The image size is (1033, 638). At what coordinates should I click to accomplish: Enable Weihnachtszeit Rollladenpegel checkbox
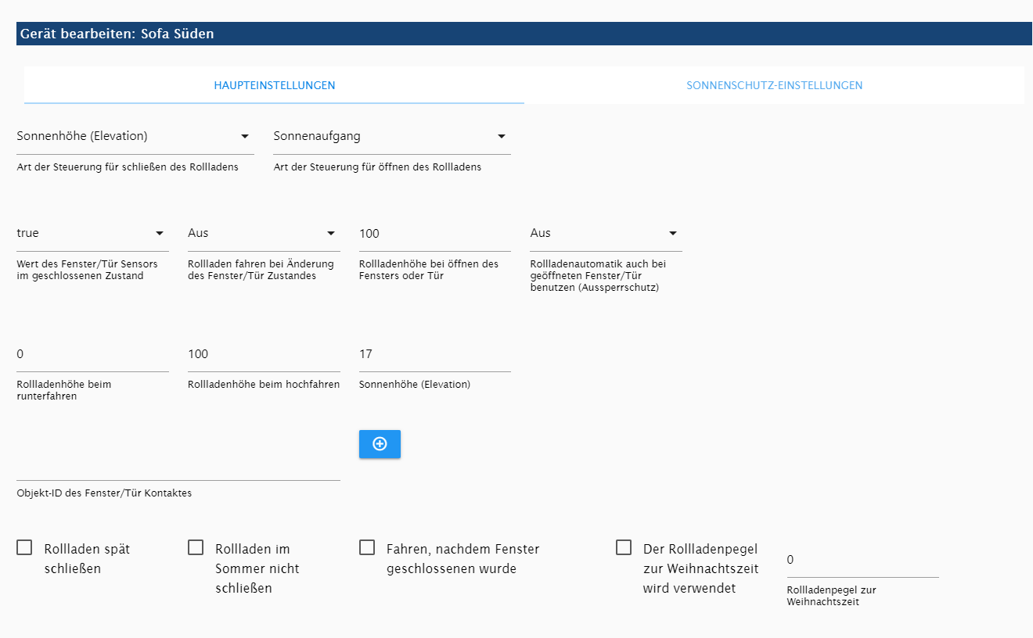[624, 548]
